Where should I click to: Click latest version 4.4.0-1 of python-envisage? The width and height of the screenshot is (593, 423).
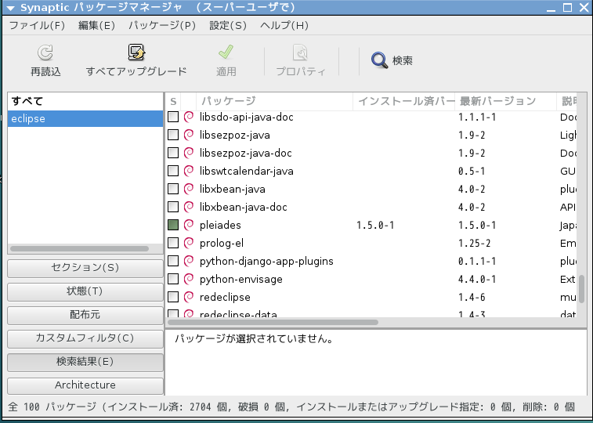coord(477,280)
